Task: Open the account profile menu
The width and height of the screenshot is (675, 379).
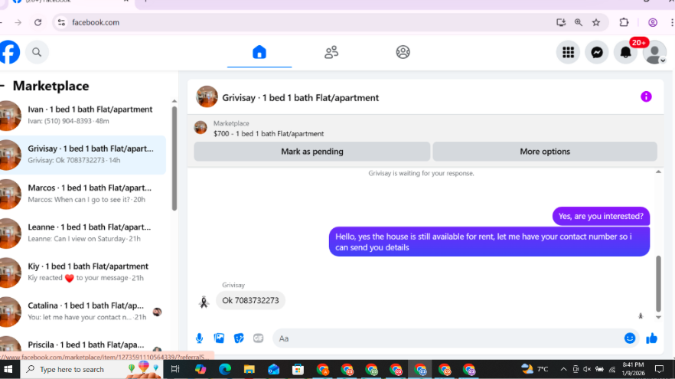Action: tap(654, 52)
